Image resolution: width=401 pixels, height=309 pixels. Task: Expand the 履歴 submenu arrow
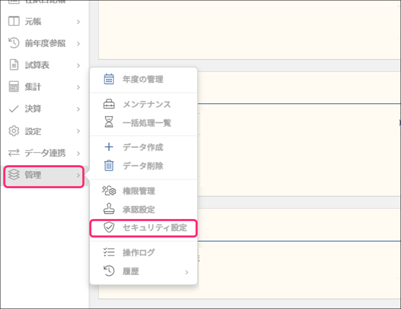point(187,272)
